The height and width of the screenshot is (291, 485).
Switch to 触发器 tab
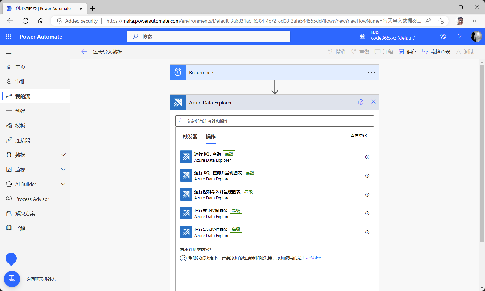(190, 137)
